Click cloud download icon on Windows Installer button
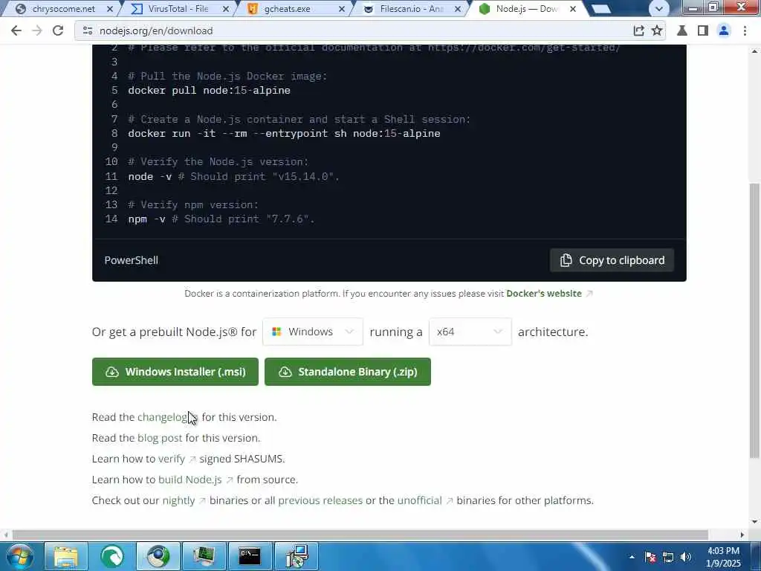This screenshot has width=761, height=571. 112,372
